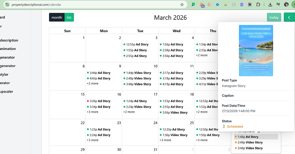Open the 1:23p Ad Story on March 23
The width and height of the screenshot is (295, 154).
tap(99, 130)
